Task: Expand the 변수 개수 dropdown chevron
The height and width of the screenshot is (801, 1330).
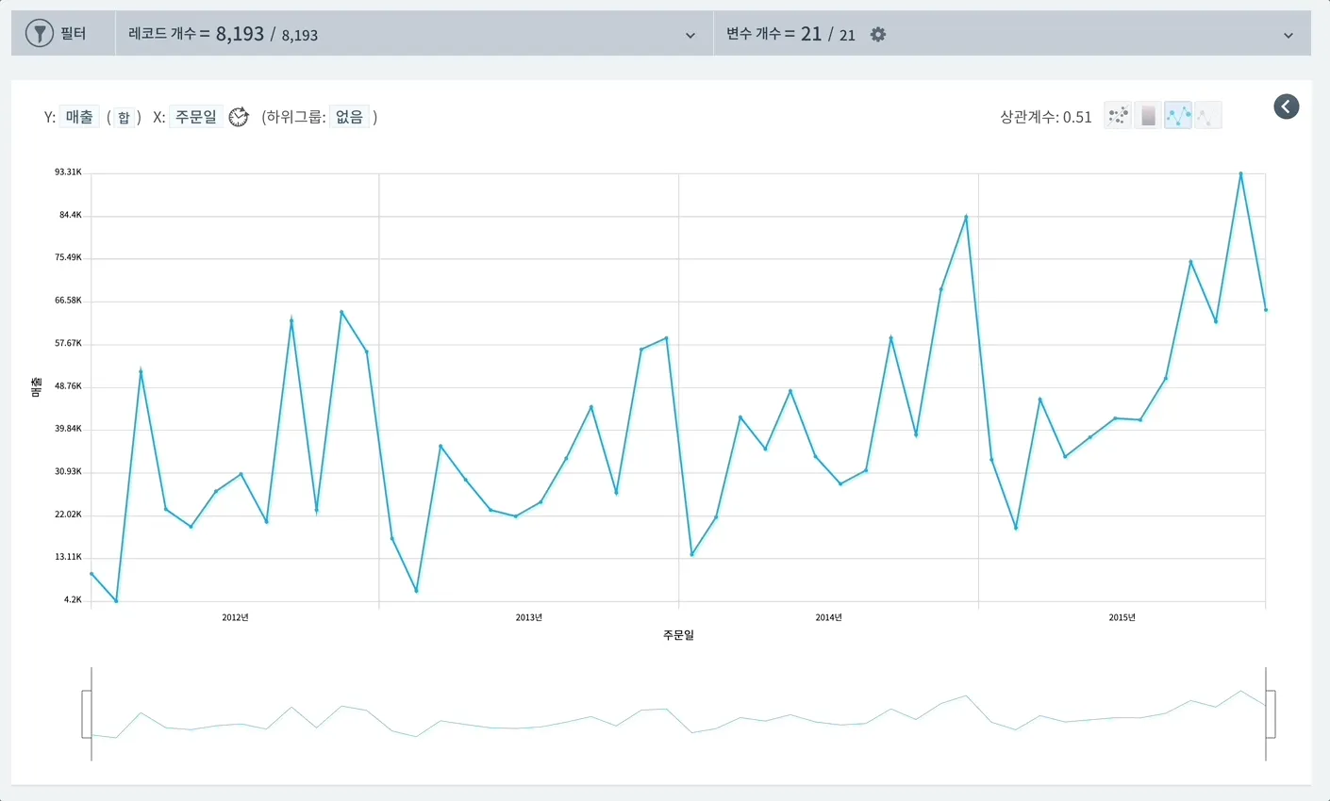Action: [1288, 36]
